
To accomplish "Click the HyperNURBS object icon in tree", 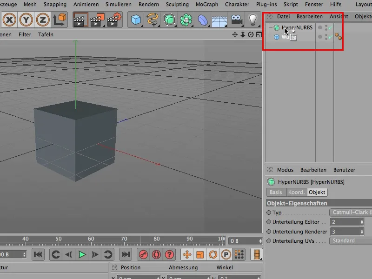I will pyautogui.click(x=276, y=28).
